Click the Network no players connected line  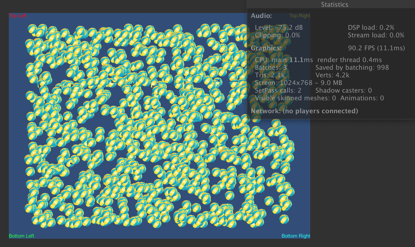click(304, 111)
